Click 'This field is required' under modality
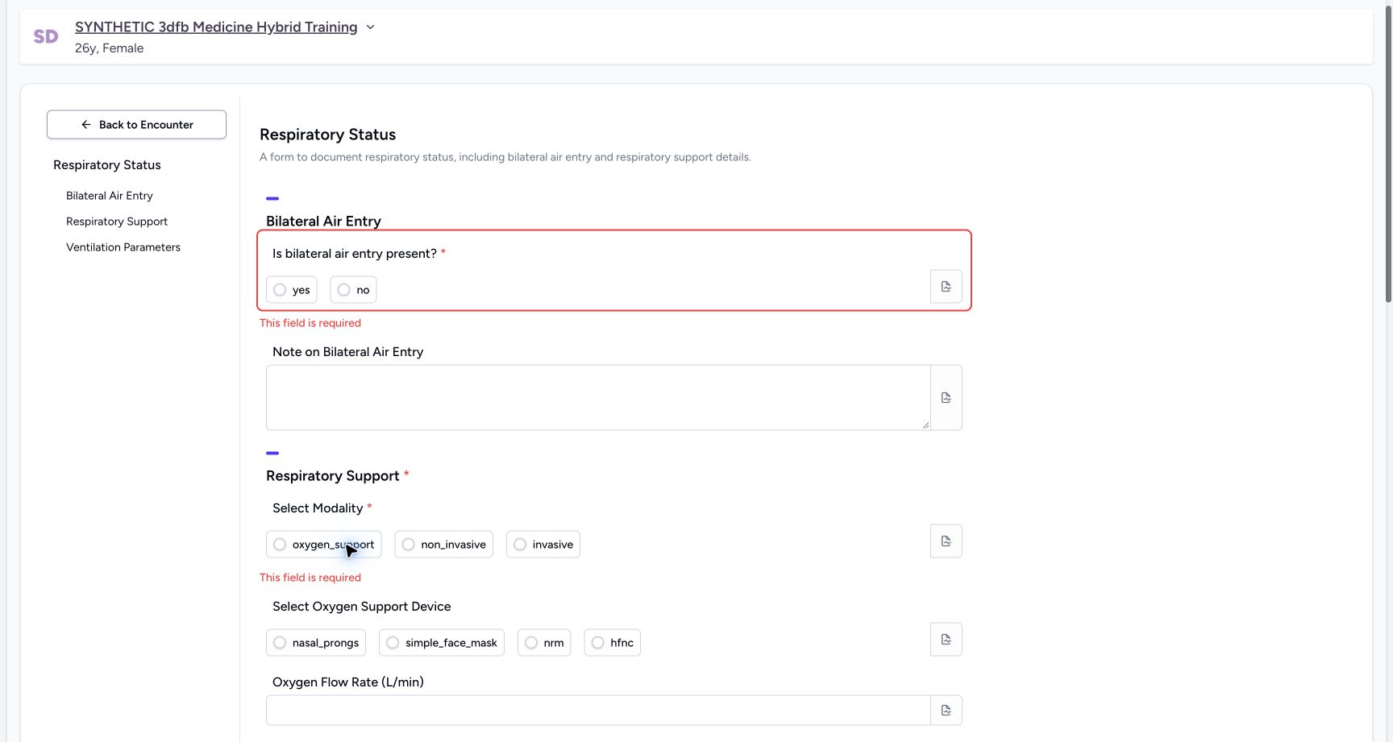Image resolution: width=1393 pixels, height=742 pixels. tap(310, 578)
